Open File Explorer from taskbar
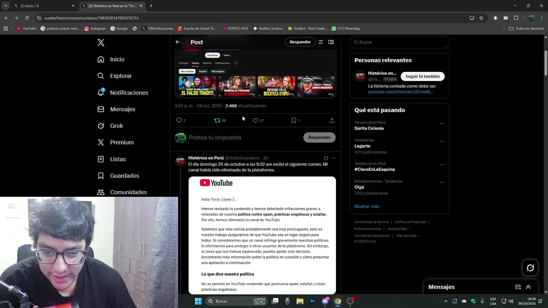Screen dimensions: 548x308 pyautogui.click(x=300, y=301)
